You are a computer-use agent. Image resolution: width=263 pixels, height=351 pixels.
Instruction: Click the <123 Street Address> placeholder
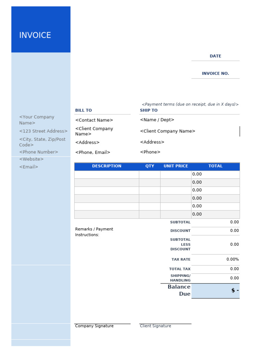click(x=43, y=131)
